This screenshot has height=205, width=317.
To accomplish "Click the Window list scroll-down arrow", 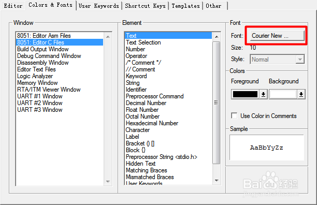I will [108, 182].
